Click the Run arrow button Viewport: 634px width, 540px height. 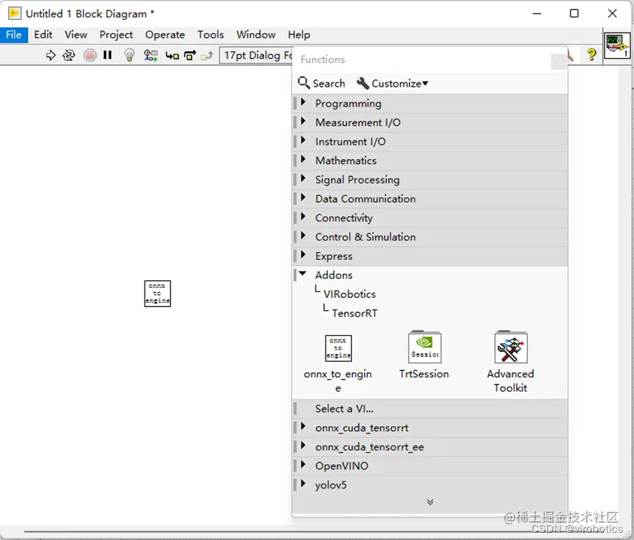point(51,55)
